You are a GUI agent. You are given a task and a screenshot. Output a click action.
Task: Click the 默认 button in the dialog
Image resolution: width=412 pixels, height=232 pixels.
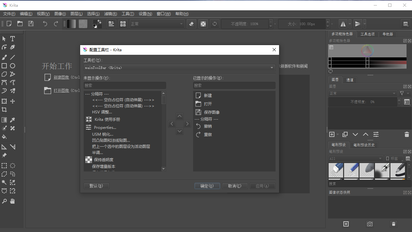[96, 186]
